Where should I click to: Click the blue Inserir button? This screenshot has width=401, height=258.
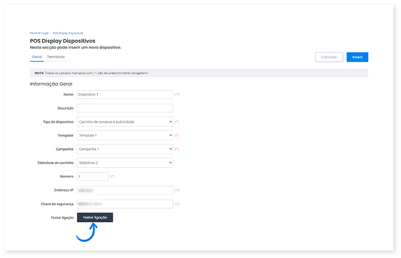(x=357, y=57)
